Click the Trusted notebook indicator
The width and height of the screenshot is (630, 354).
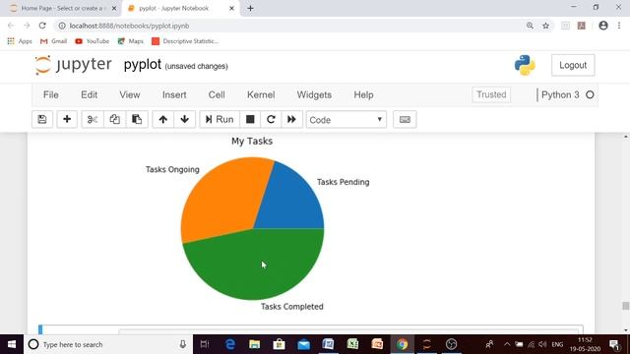pos(491,94)
